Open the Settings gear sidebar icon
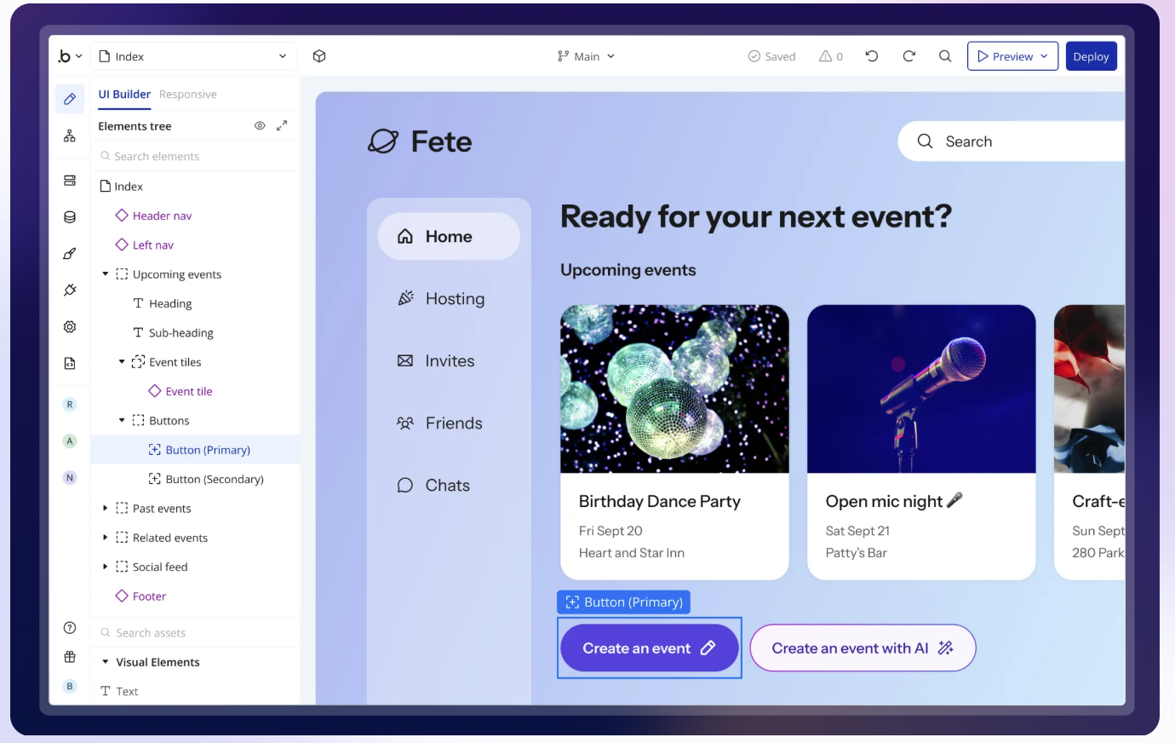 [70, 326]
